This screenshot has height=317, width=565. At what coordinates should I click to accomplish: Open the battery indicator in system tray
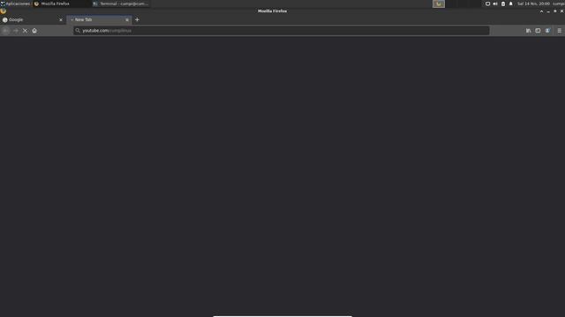pos(503,4)
